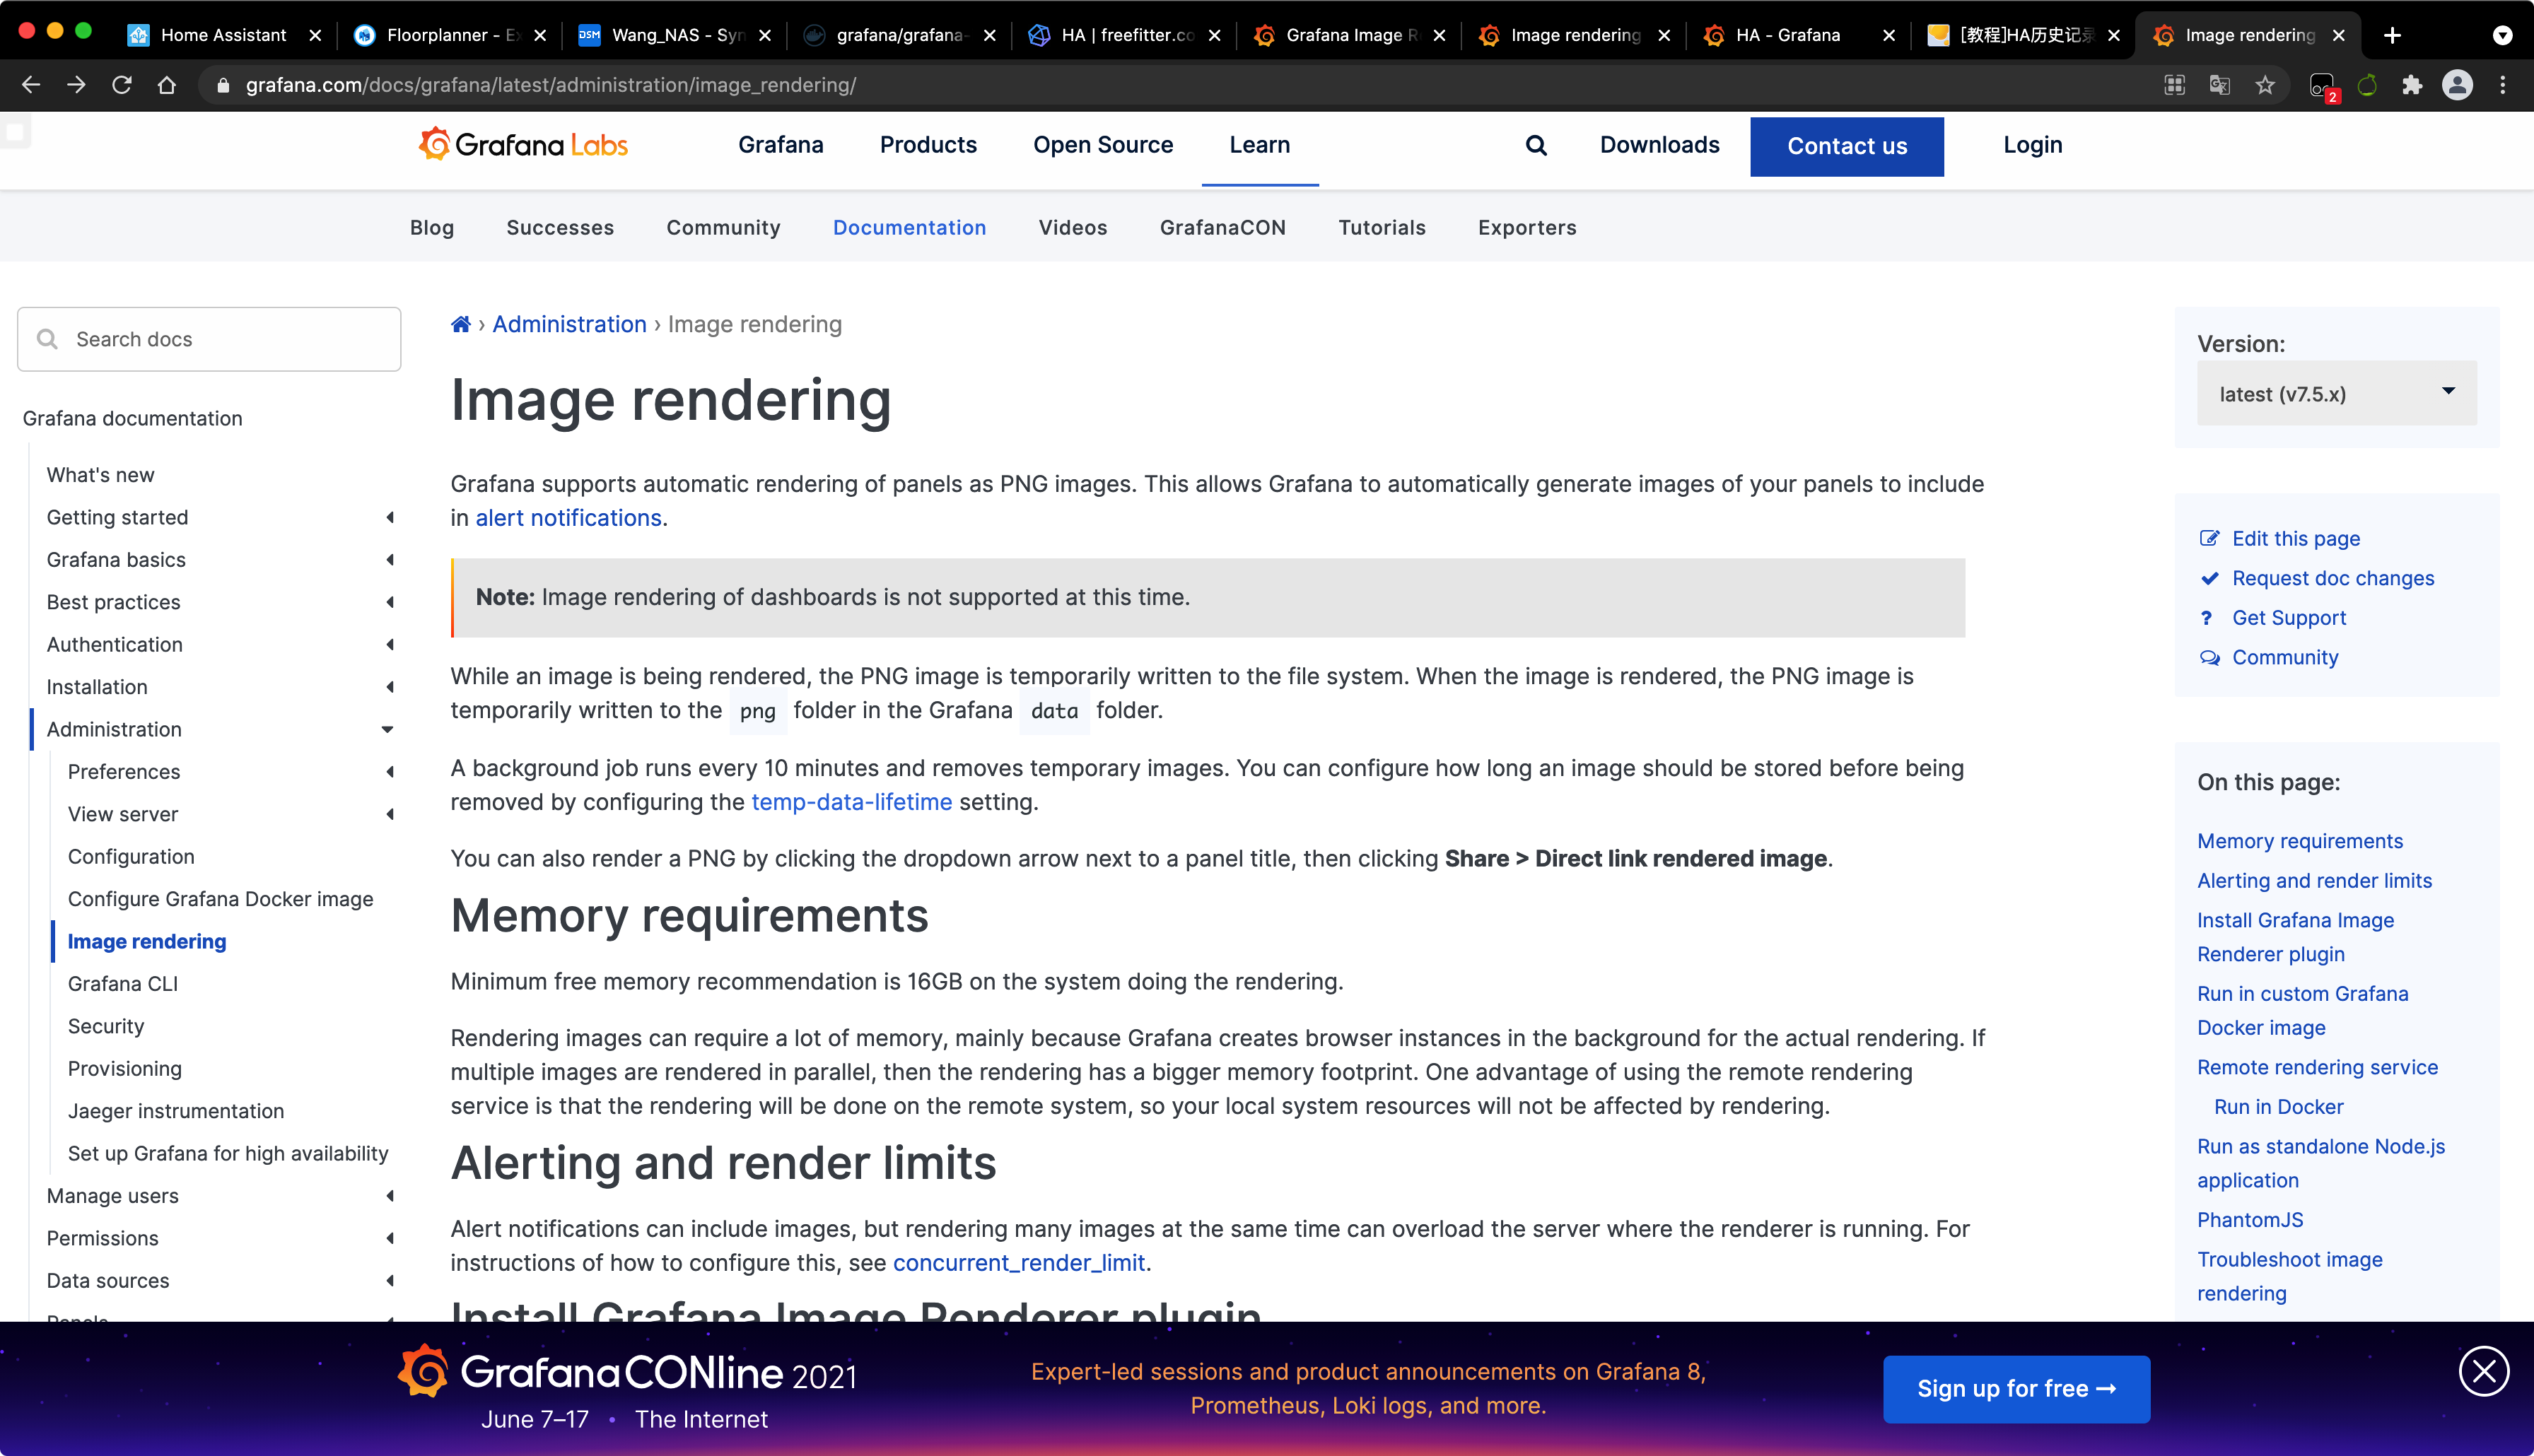This screenshot has width=2534, height=1456.
Task: Open the Version dropdown latest (v7.5.x)
Action: pyautogui.click(x=2336, y=393)
